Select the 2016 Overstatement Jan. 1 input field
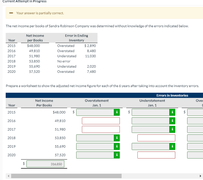This screenshot has height=180, width=203. (x=101, y=121)
